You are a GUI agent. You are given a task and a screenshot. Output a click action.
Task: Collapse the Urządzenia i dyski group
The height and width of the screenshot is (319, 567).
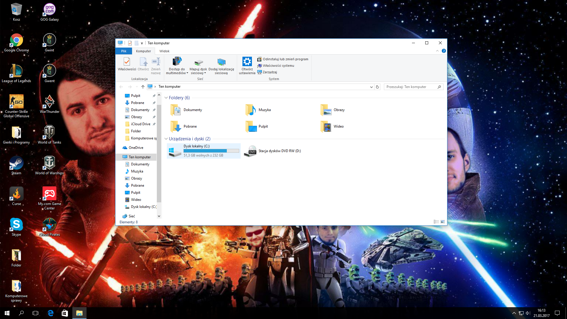point(166,139)
